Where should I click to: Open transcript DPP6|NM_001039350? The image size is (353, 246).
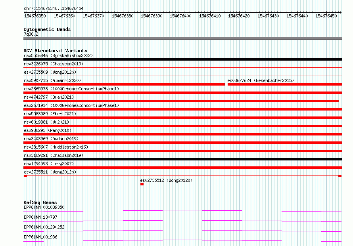[44, 207]
